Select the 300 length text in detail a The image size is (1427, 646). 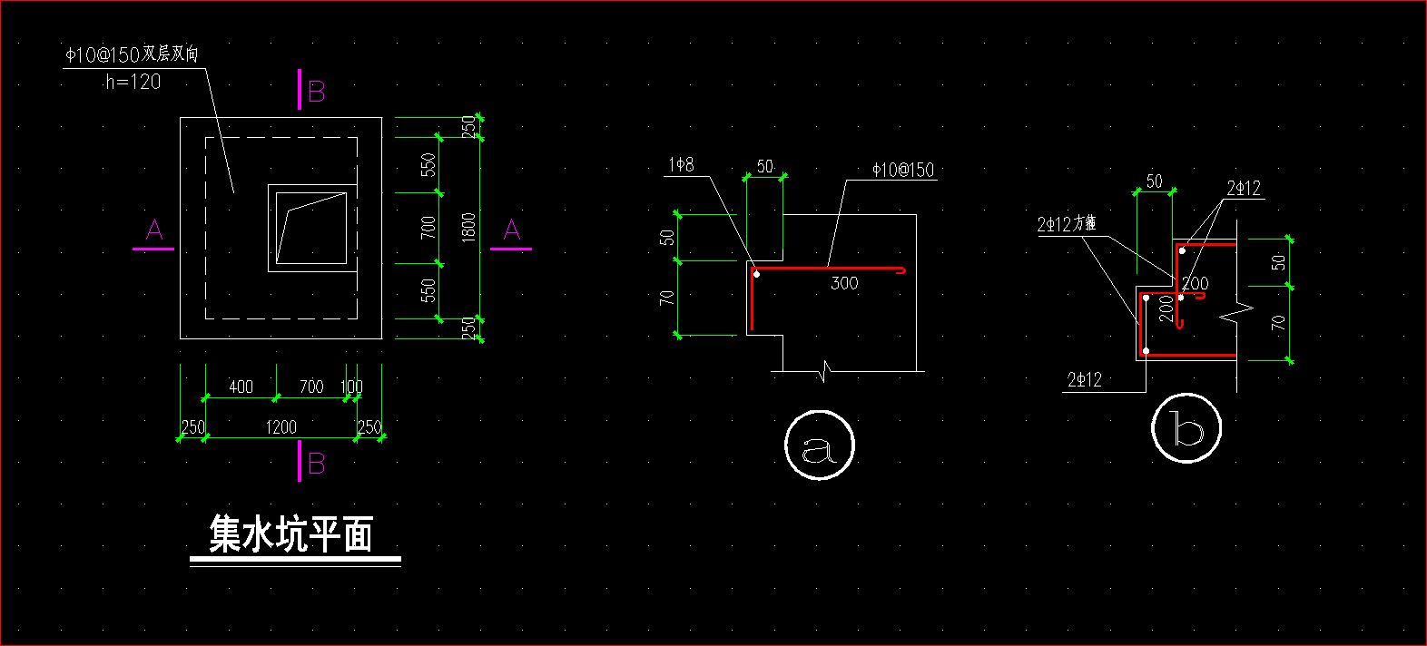844,284
